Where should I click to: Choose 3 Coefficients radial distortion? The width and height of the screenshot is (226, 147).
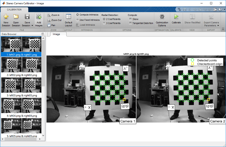[112, 23]
